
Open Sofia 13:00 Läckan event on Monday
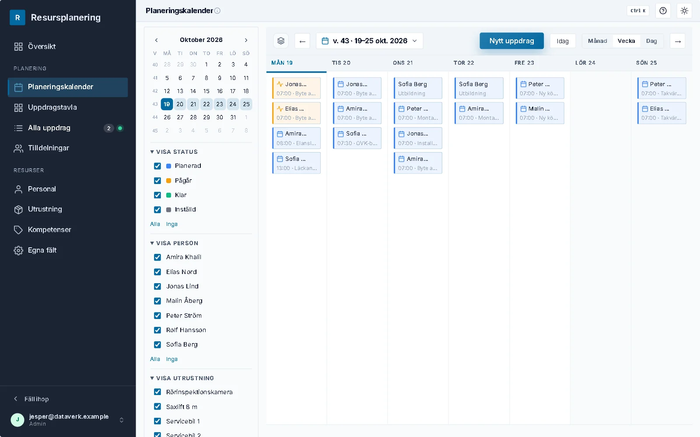297,163
